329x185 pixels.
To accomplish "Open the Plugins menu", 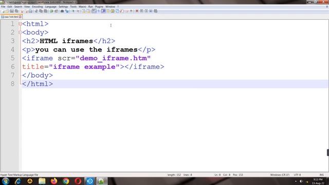I will pos(99,7).
